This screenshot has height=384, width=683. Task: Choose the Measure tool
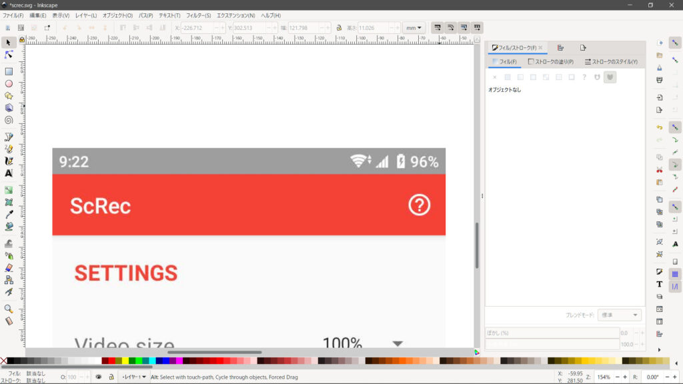[x=8, y=321]
